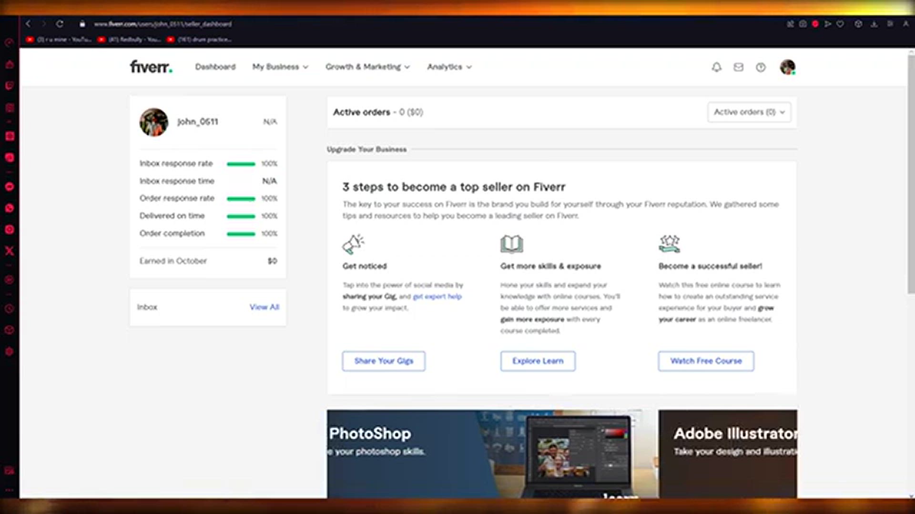Click the Earned in October label
This screenshot has width=915, height=514.
(173, 261)
